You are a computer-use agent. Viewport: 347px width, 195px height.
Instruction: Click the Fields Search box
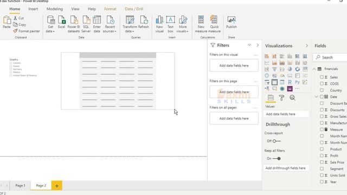tap(330, 57)
